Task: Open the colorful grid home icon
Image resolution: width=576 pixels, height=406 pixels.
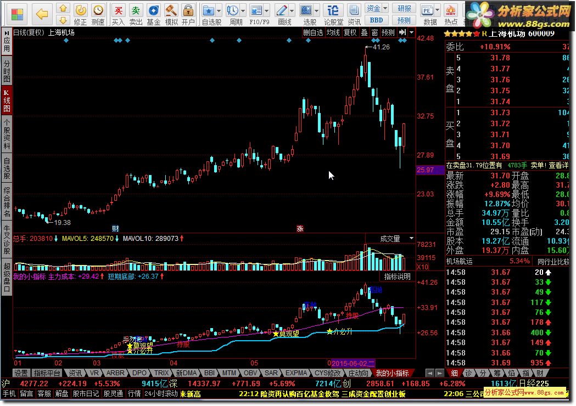Action: click(17, 14)
